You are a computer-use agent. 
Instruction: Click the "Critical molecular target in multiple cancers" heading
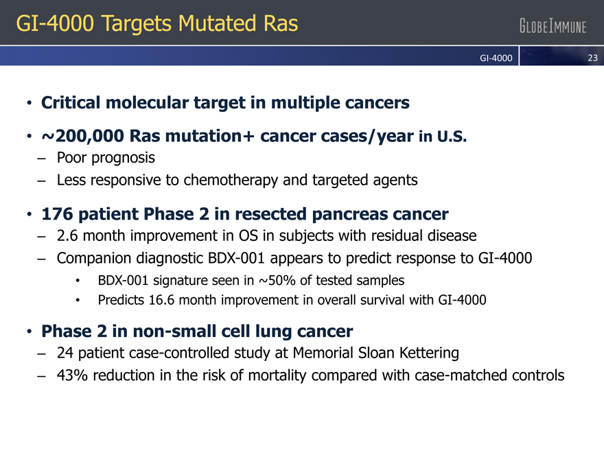tap(225, 103)
